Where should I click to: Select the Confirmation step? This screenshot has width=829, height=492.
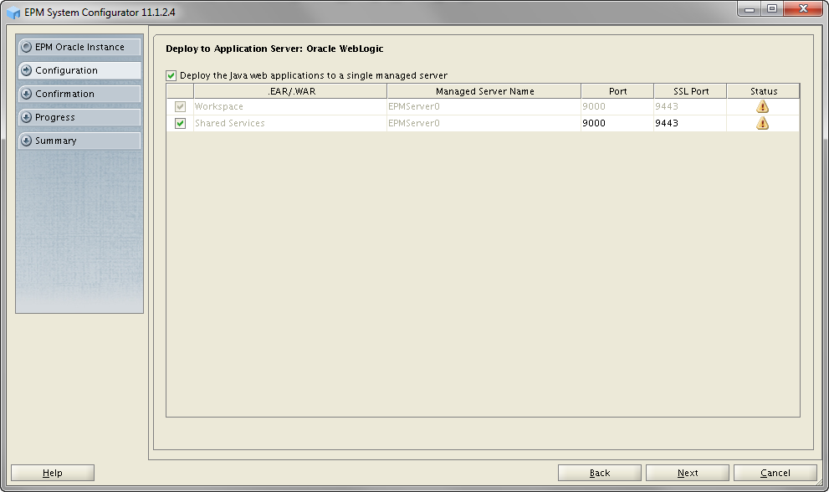point(79,94)
